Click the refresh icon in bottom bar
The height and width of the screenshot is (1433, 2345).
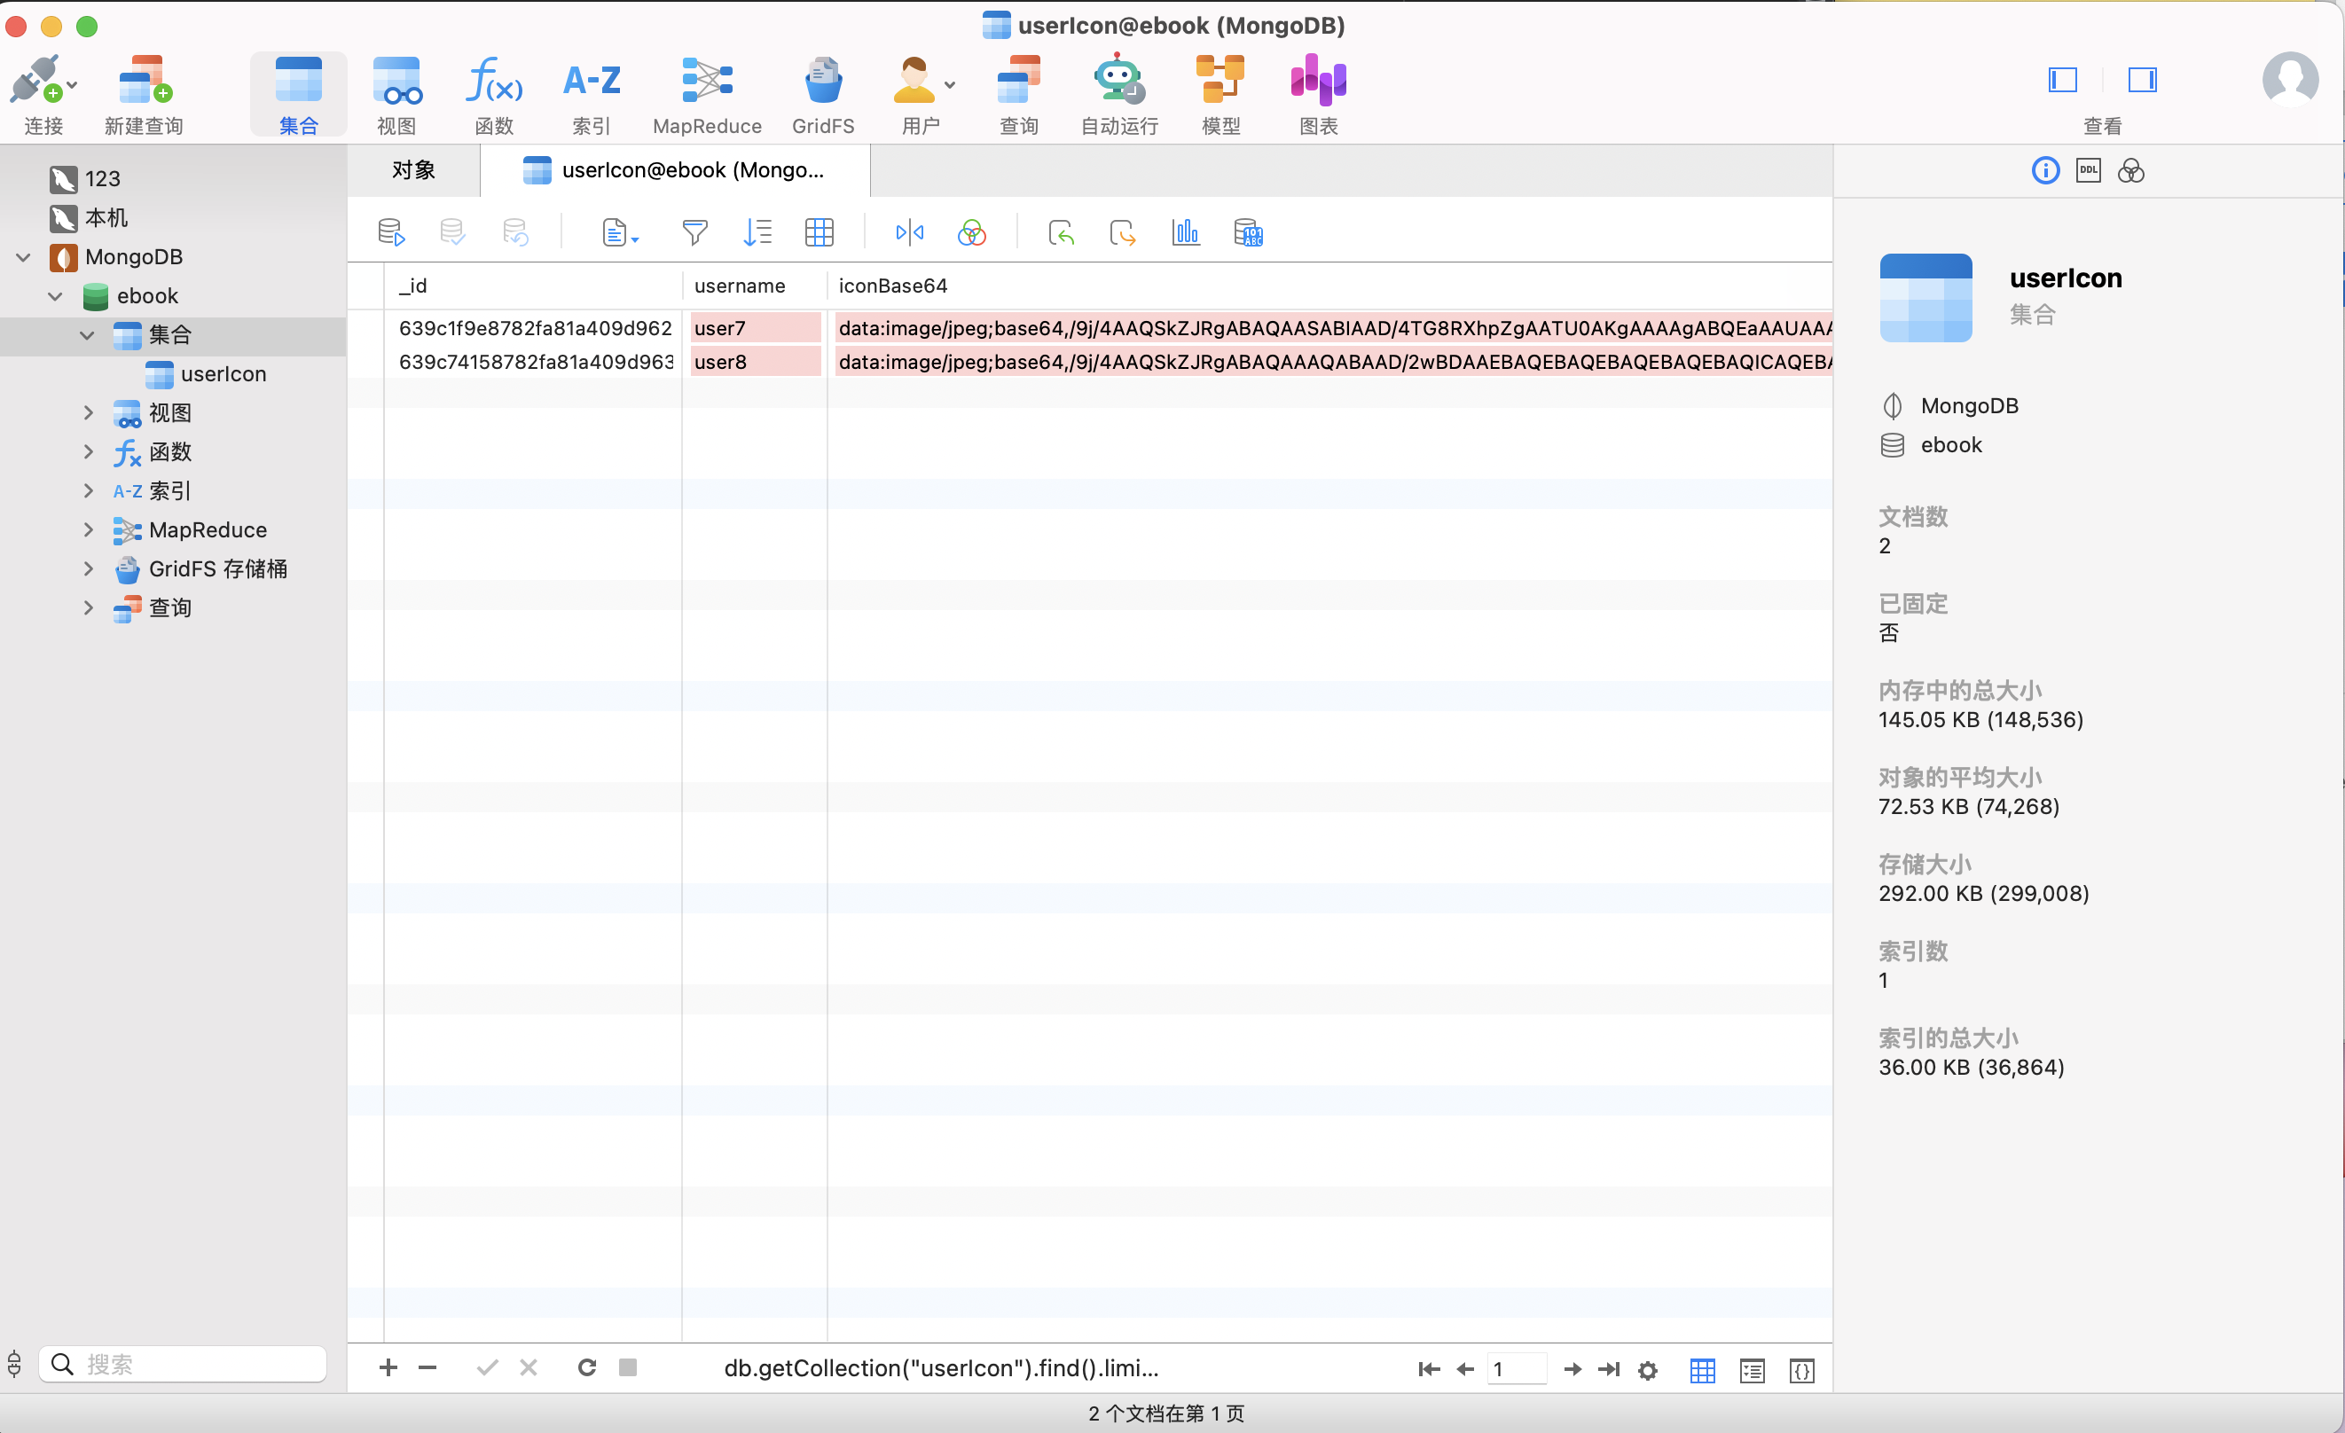[x=587, y=1367]
